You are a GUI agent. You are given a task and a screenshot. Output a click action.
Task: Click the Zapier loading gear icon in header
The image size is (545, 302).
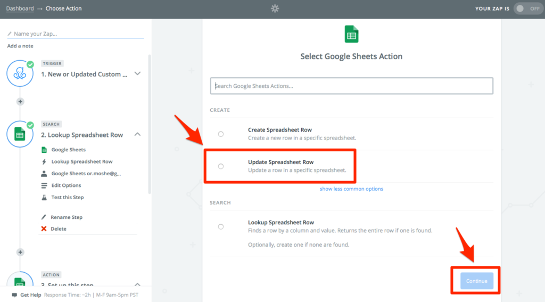click(275, 9)
